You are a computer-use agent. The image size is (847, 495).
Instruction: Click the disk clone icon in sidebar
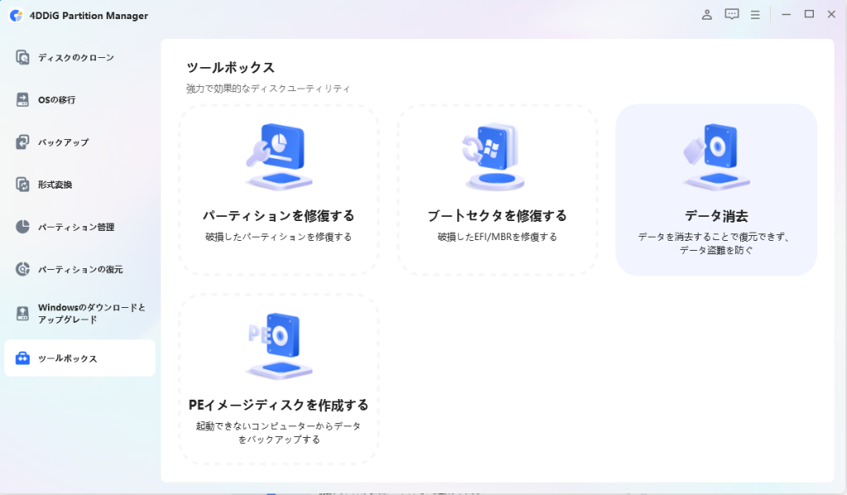(x=23, y=58)
